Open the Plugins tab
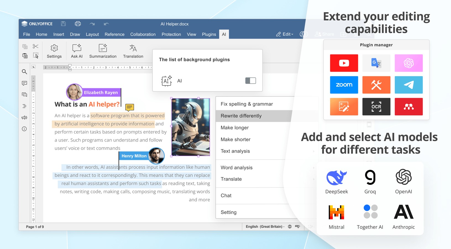 209,34
